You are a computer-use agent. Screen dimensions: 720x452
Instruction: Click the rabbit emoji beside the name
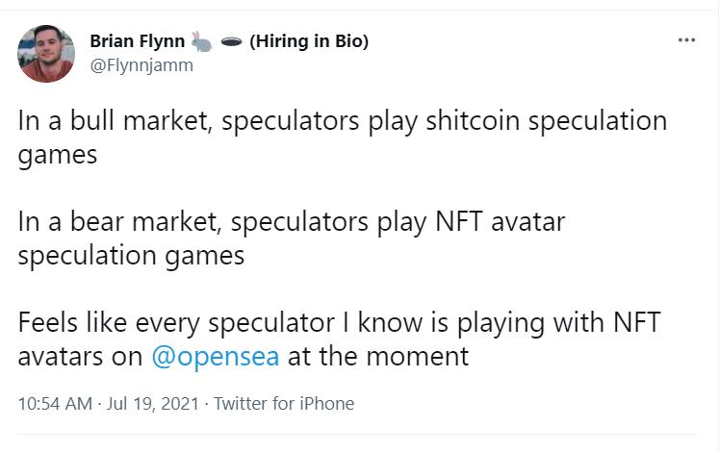[202, 41]
